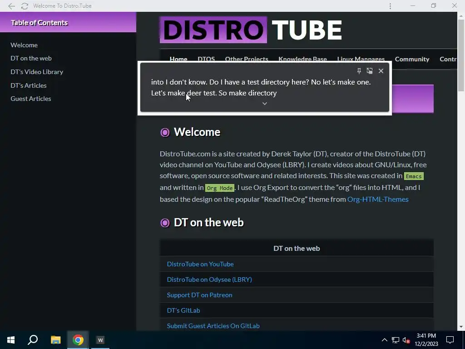Expand the caption box with chevron
Image resolution: width=465 pixels, height=349 pixels.
(x=265, y=104)
